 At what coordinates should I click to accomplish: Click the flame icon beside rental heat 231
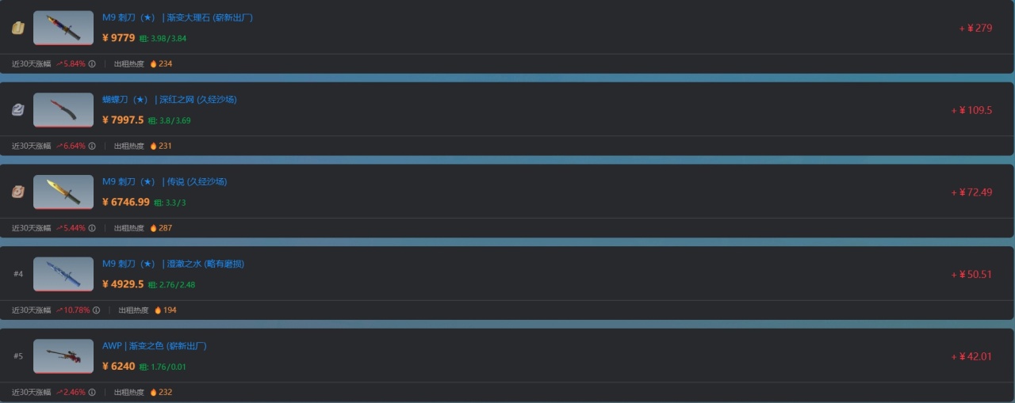[154, 146]
